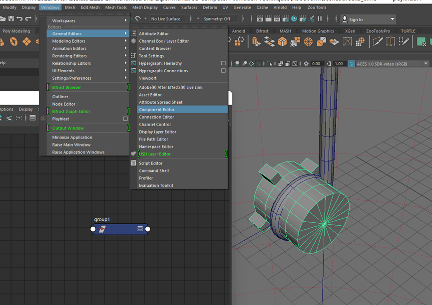Click the quad draw pencil shelf icon
Image resolution: width=432 pixels, height=305 pixels.
point(404,41)
